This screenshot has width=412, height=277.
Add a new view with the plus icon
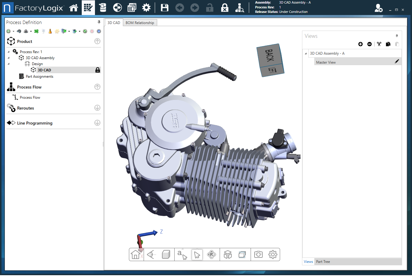click(x=360, y=44)
